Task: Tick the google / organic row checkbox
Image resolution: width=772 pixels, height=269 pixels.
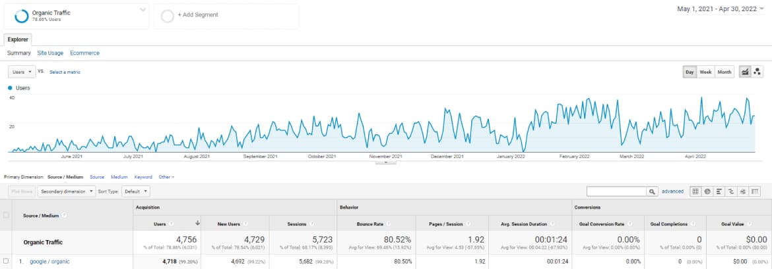Action: [7, 261]
